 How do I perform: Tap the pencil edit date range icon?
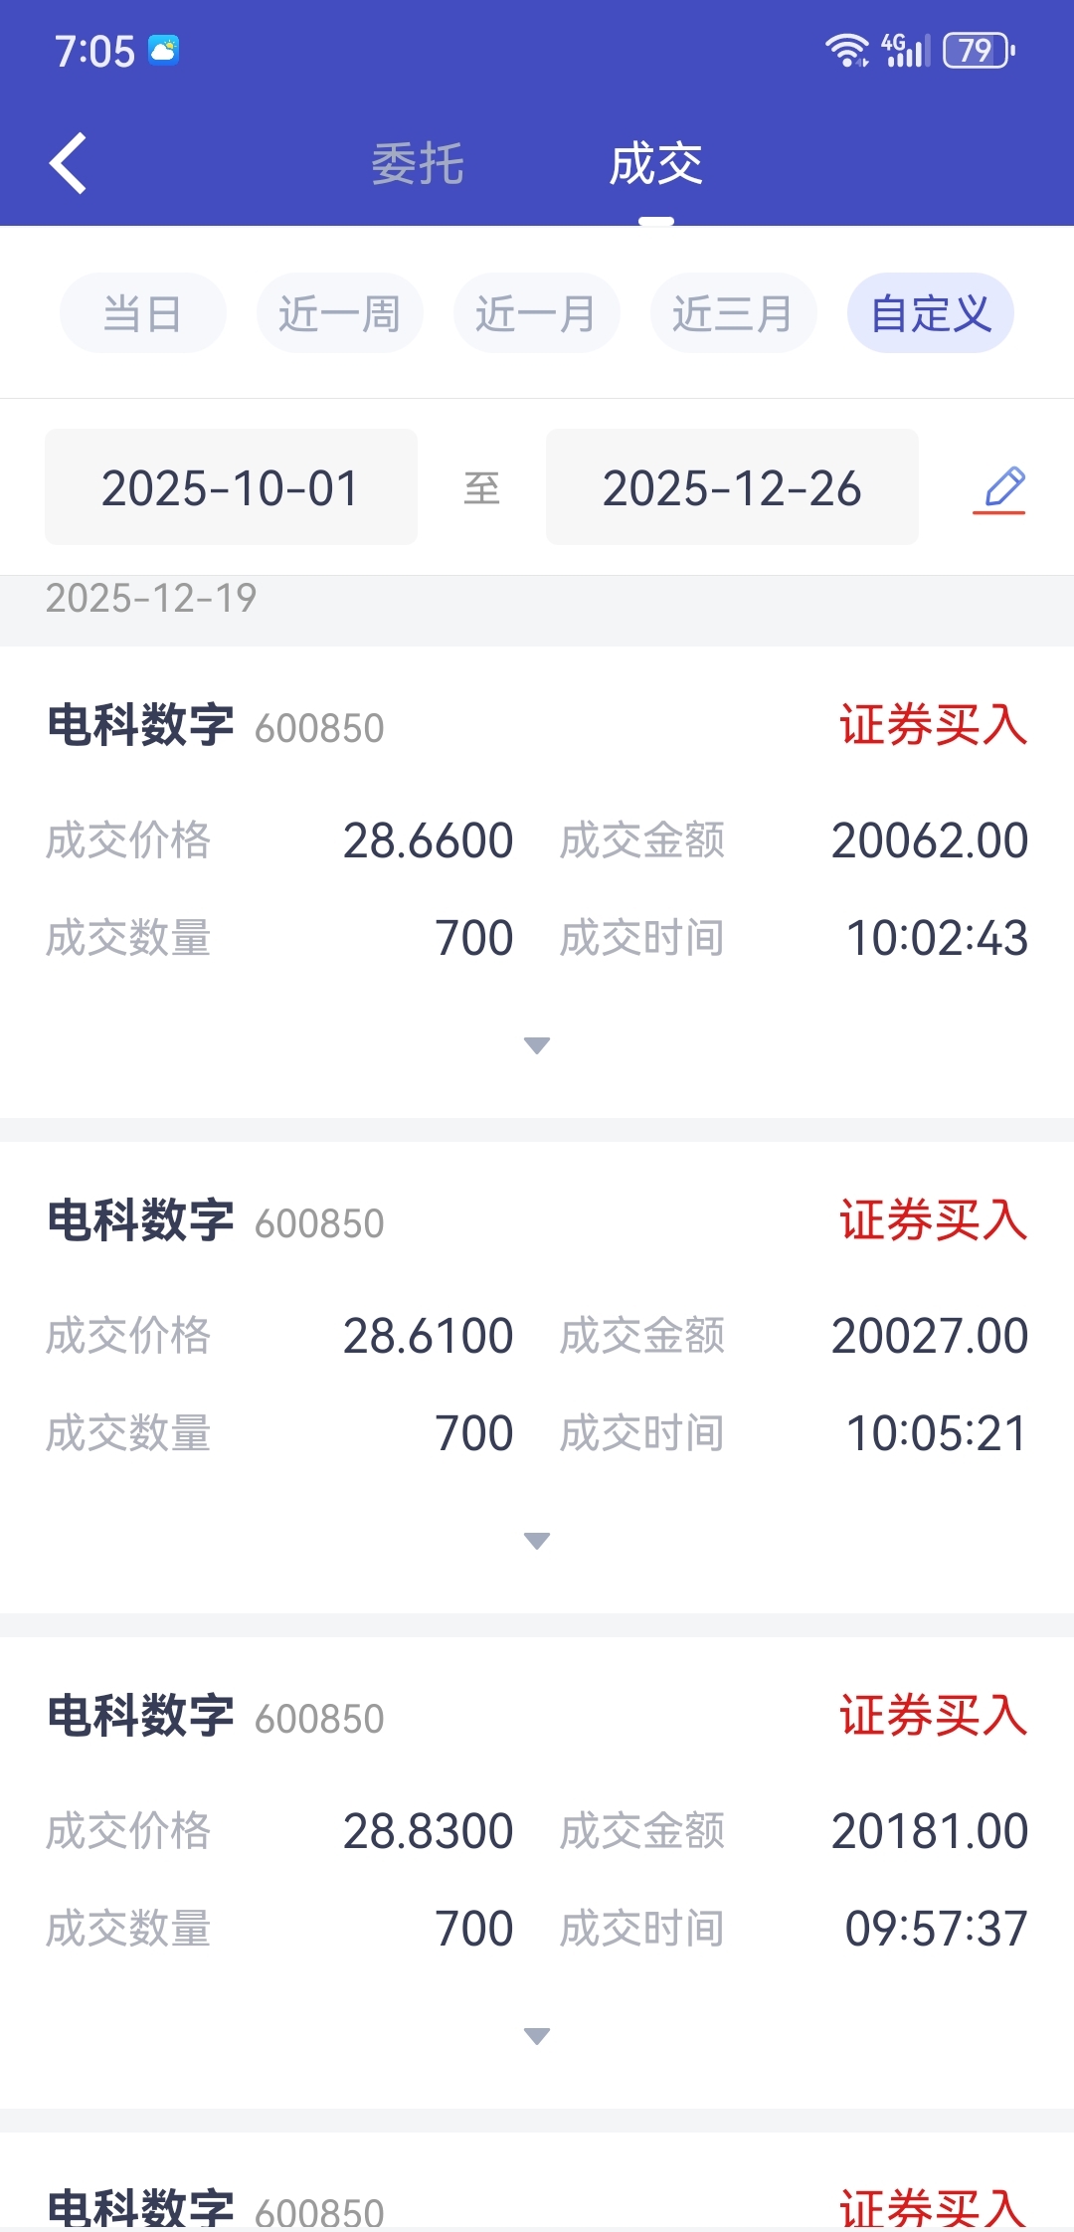(x=1000, y=489)
